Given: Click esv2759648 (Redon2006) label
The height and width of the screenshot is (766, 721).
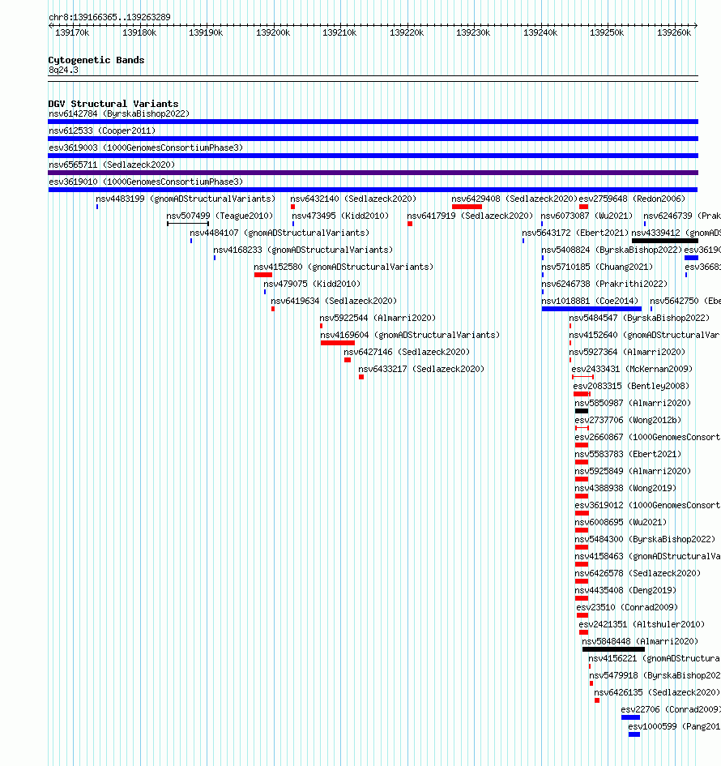Looking at the screenshot, I should (x=632, y=199).
